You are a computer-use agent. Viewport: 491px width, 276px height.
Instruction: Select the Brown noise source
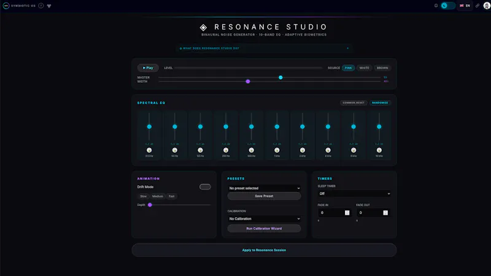pyautogui.click(x=382, y=68)
